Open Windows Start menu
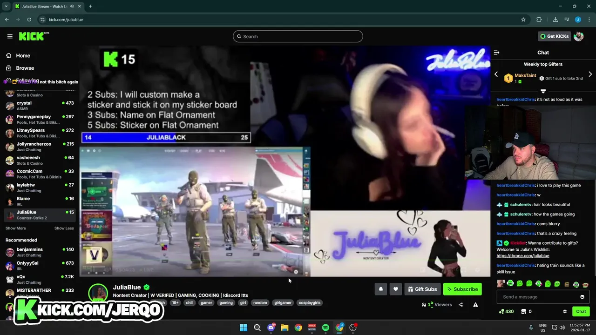Image resolution: width=596 pixels, height=335 pixels. 244,328
